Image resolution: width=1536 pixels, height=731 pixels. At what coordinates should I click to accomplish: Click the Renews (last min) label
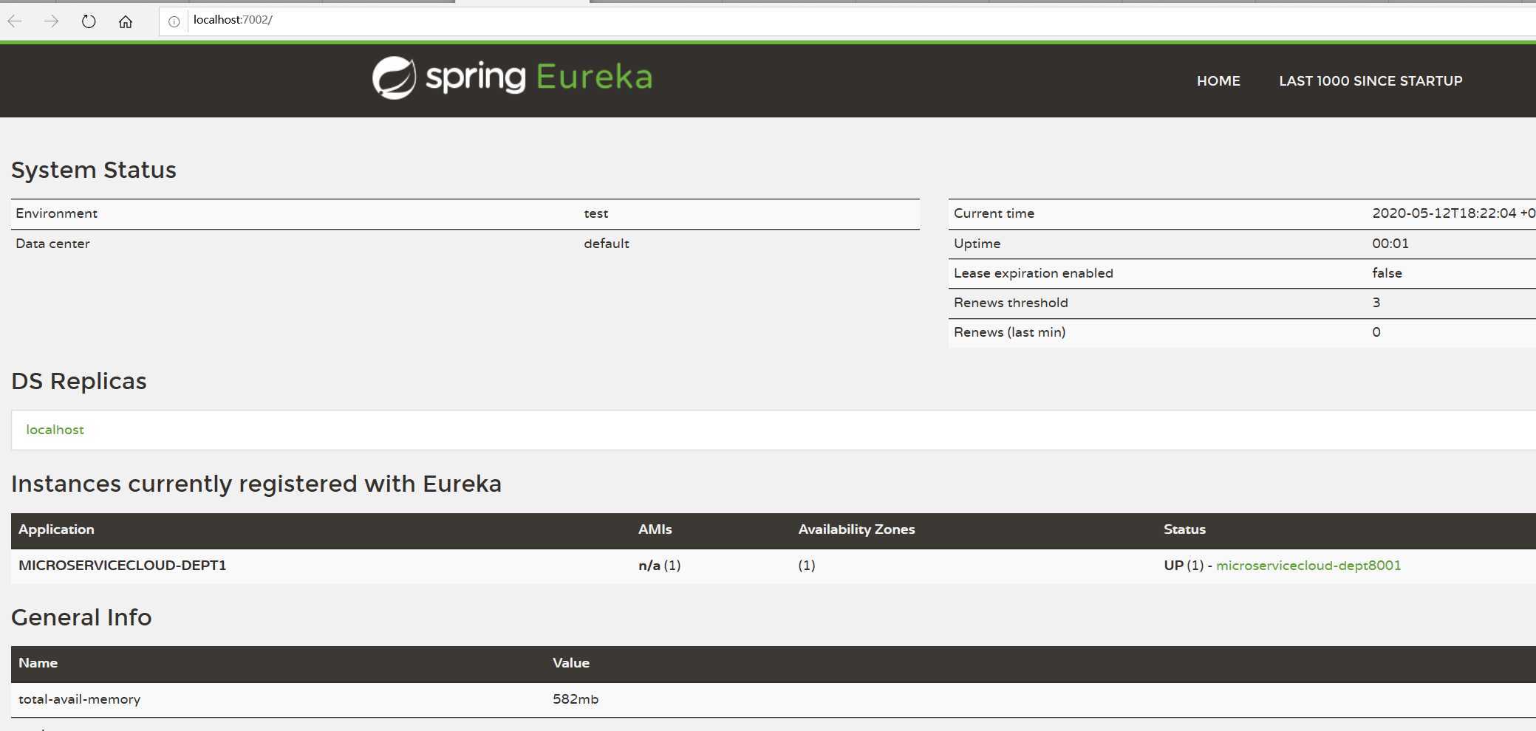click(x=1009, y=332)
